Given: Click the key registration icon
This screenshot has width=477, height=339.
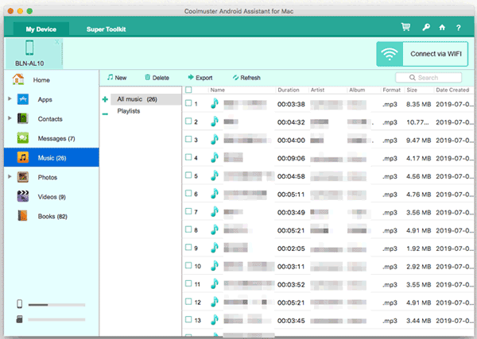Looking at the screenshot, I should (x=426, y=27).
